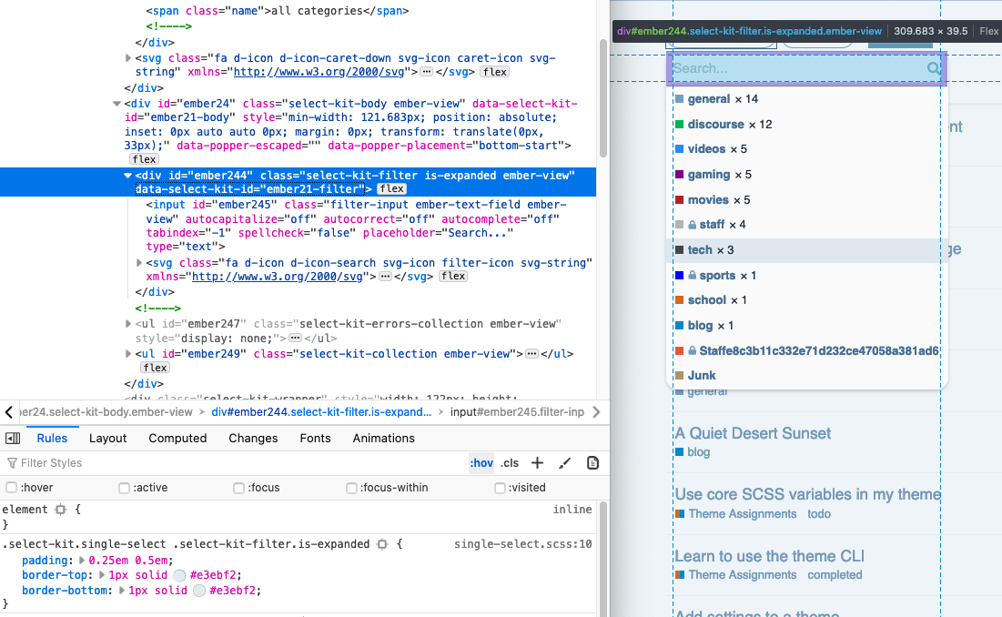Screen dimensions: 1002x617
Task: Switch to the Computed tab
Action: 177,438
